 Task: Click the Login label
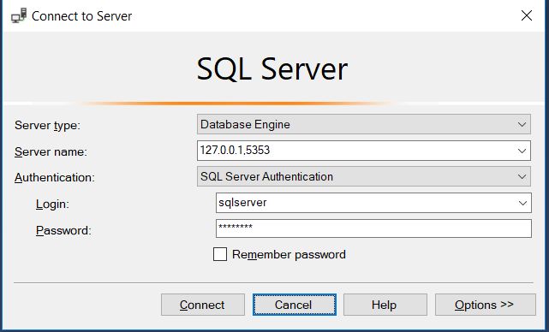pos(52,204)
